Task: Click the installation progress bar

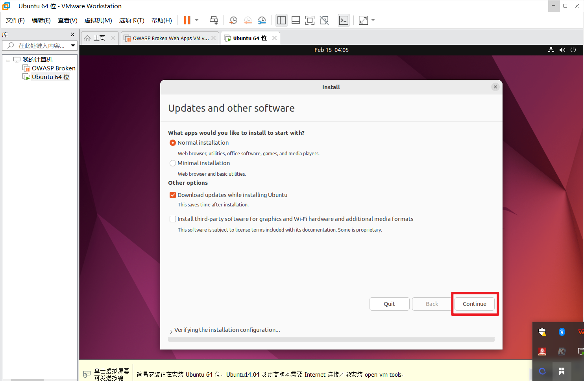Action: tap(331, 339)
